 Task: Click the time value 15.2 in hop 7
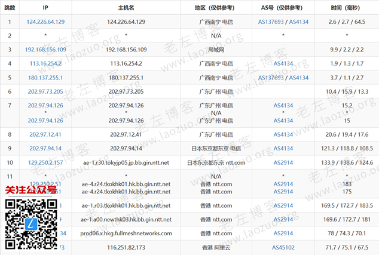(x=347, y=106)
